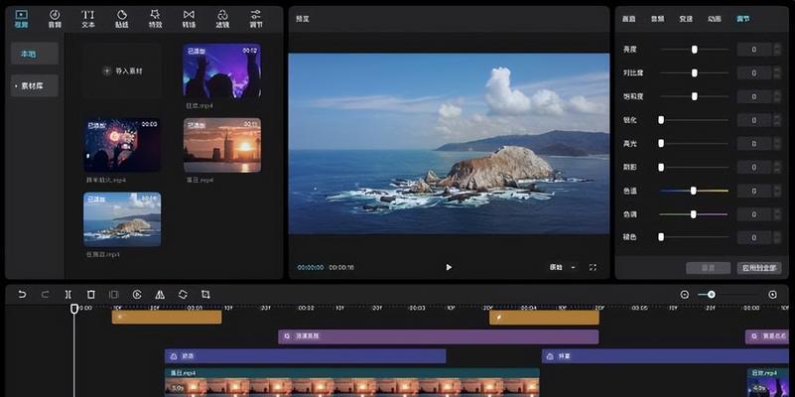This screenshot has height=397, width=795.
Task: Switch to the Picture (画面) properties tab
Action: click(628, 19)
